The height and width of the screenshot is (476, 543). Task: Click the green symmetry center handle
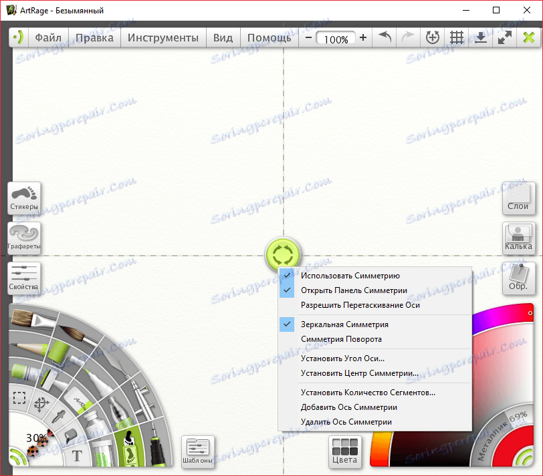click(x=283, y=255)
